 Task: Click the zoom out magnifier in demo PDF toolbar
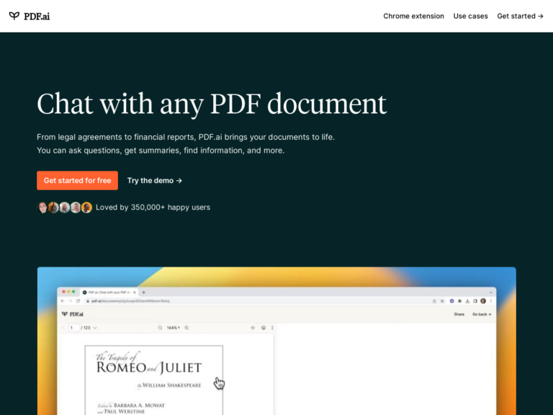(x=160, y=328)
